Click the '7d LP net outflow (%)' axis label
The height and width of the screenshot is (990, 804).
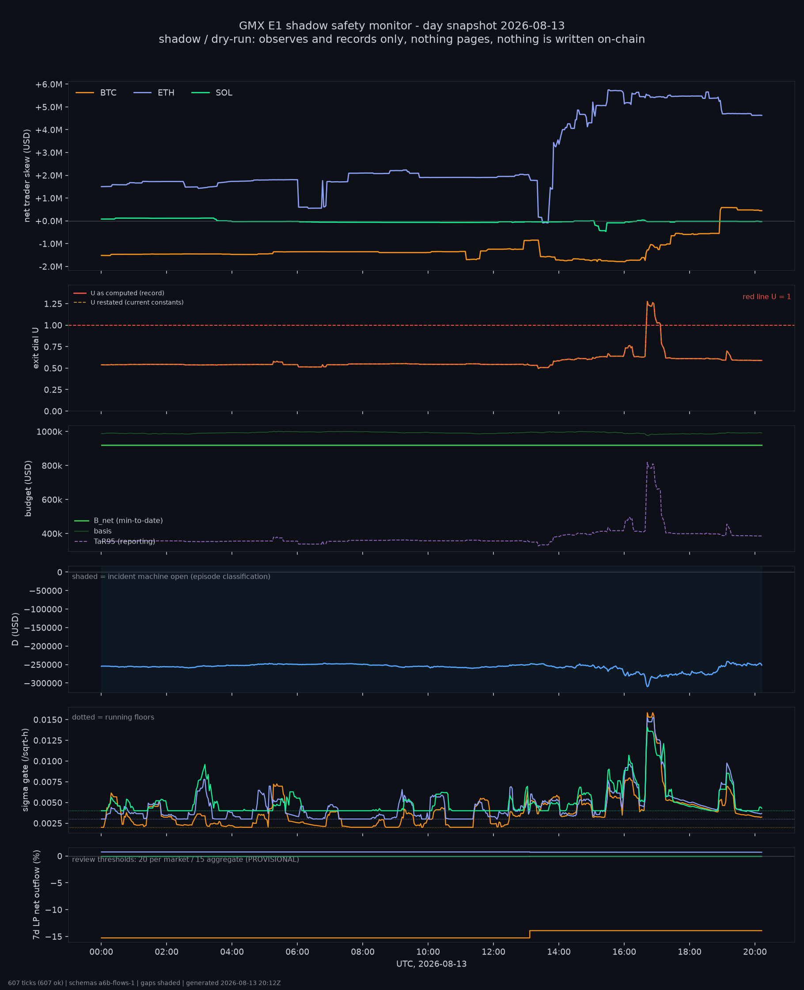tap(36, 895)
